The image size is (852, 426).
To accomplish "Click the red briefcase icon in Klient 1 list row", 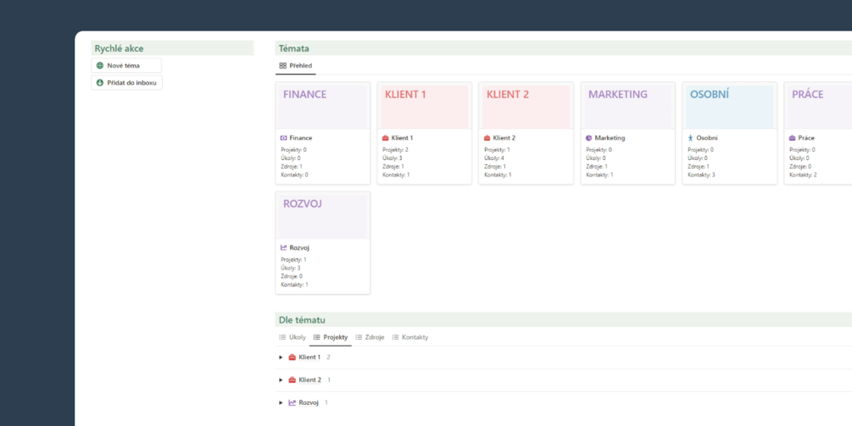I will [292, 357].
